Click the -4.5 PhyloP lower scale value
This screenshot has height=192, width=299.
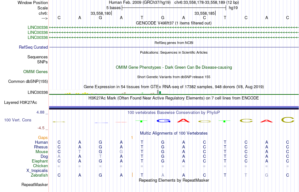click(41, 128)
